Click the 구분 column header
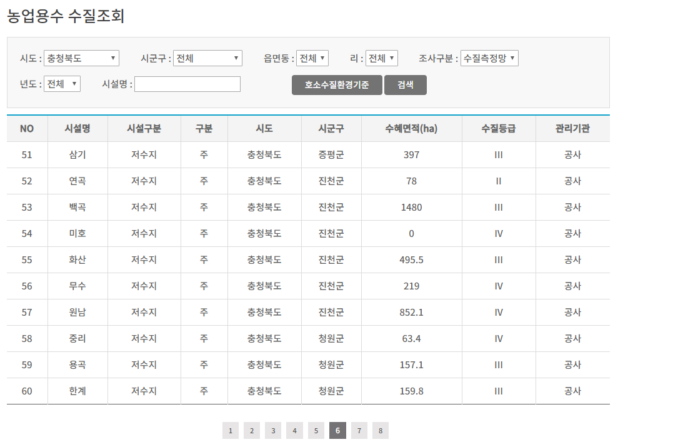Image resolution: width=683 pixels, height=447 pixels. [x=204, y=129]
